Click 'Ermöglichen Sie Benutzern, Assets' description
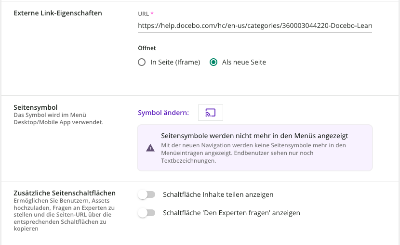The image size is (400, 245). click(x=64, y=215)
